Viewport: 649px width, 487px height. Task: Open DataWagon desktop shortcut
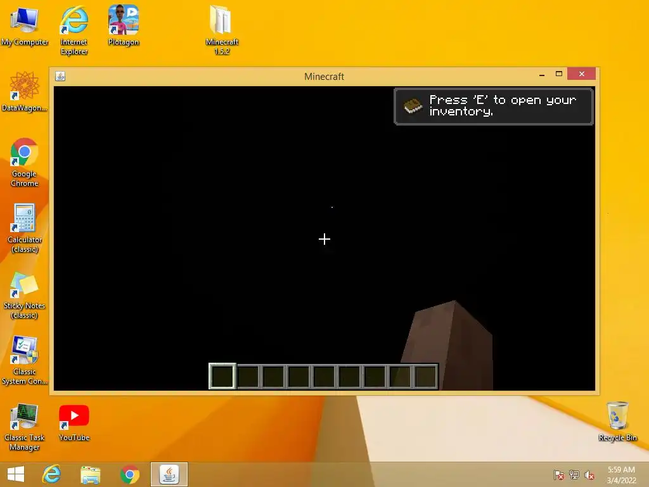[25, 91]
